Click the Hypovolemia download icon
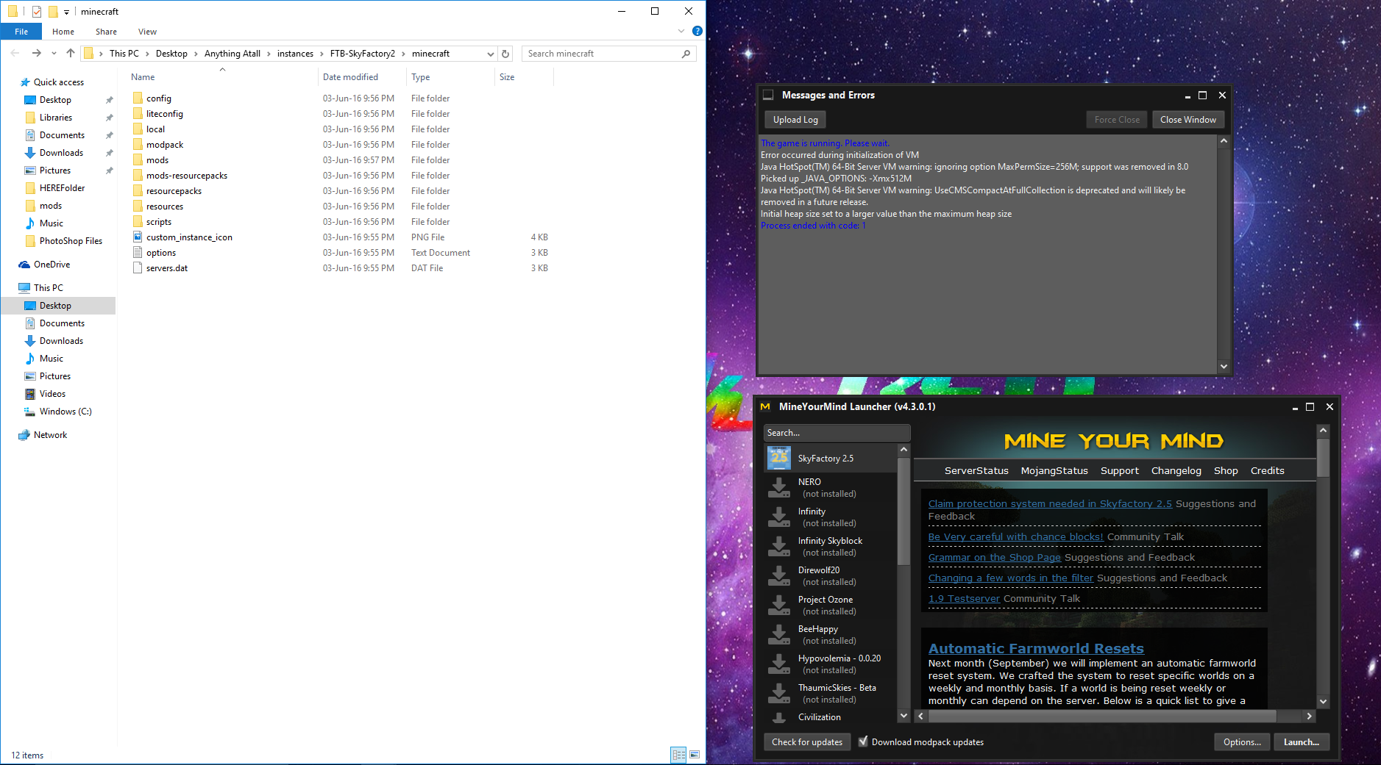This screenshot has width=1381, height=765. (778, 664)
